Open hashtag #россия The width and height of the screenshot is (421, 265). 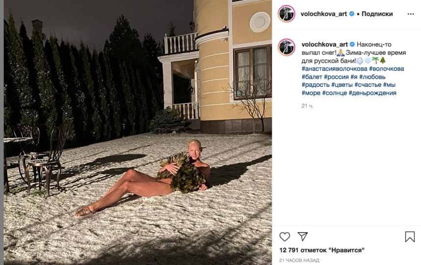coord(336,77)
